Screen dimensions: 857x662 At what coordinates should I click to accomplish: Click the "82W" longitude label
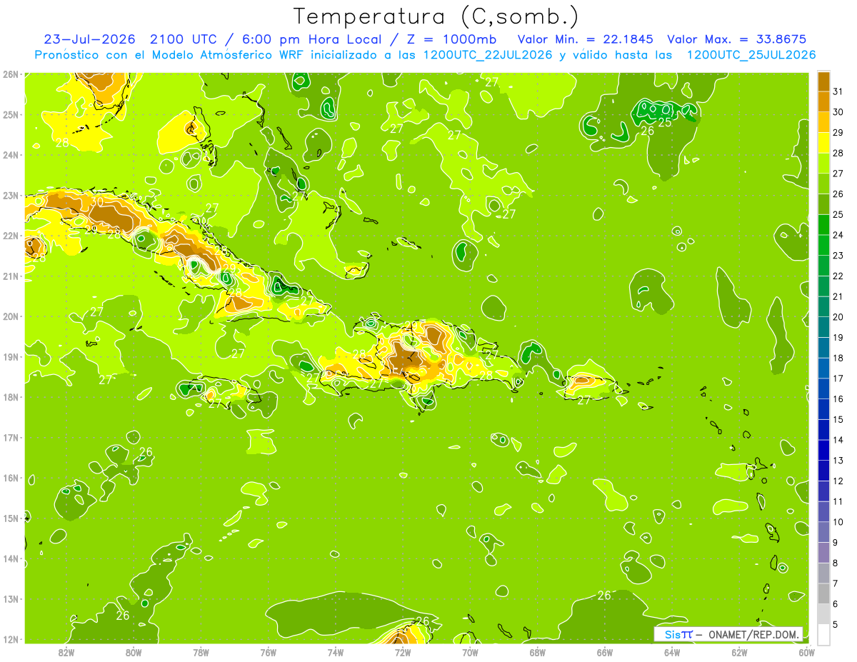(66, 651)
